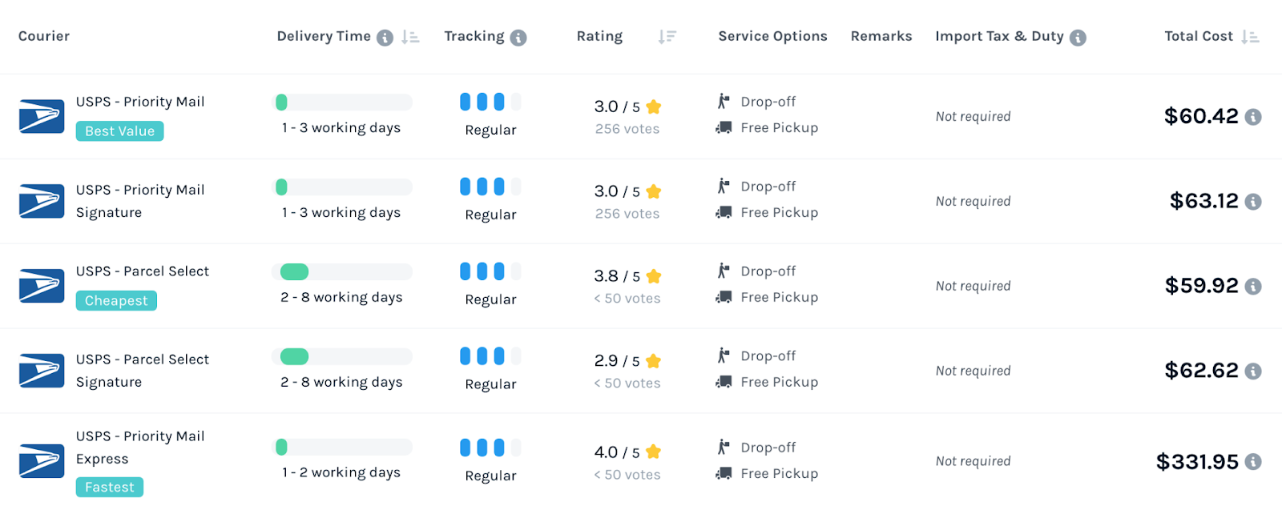Image resolution: width=1282 pixels, height=510 pixels.
Task: Click the tracking level bars for Priority Mail Signature
Action: tap(490, 187)
